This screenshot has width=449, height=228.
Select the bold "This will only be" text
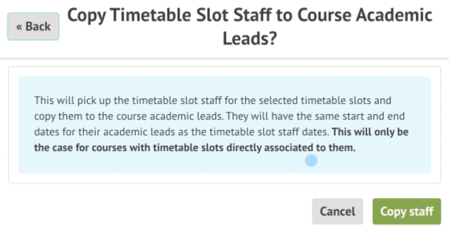[x=370, y=132]
